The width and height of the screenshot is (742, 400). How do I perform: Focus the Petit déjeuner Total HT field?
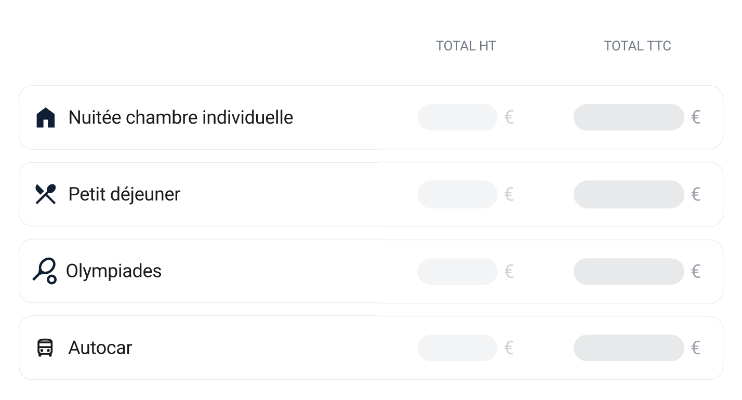point(457,194)
